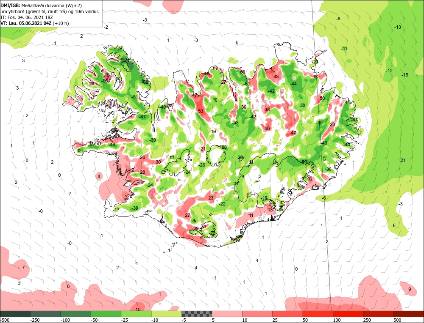The height and width of the screenshot is (323, 424).
Task: Click the map value '53' on the red patch
Action: [x=201, y=111]
